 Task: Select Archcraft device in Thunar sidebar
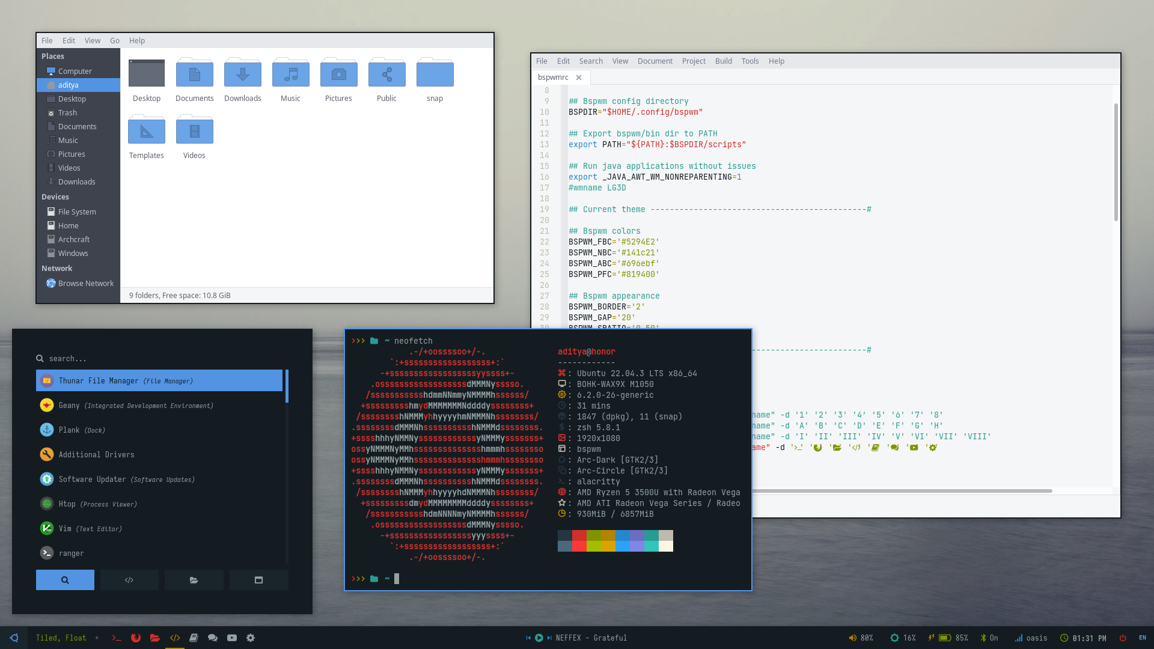[73, 239]
